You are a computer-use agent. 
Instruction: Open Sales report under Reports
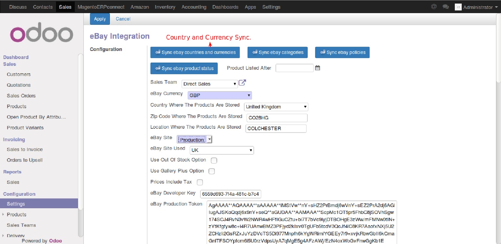point(13,182)
